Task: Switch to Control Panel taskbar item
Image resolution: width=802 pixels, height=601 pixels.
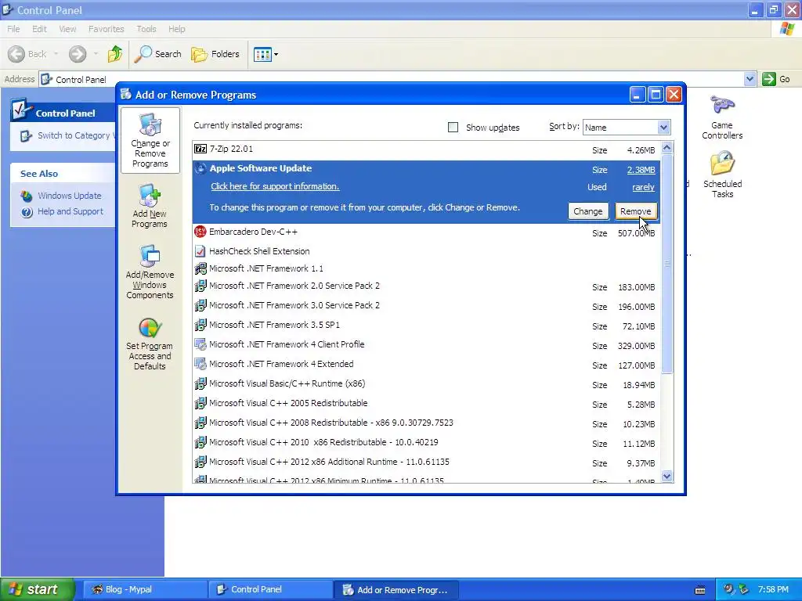Action: click(270, 589)
